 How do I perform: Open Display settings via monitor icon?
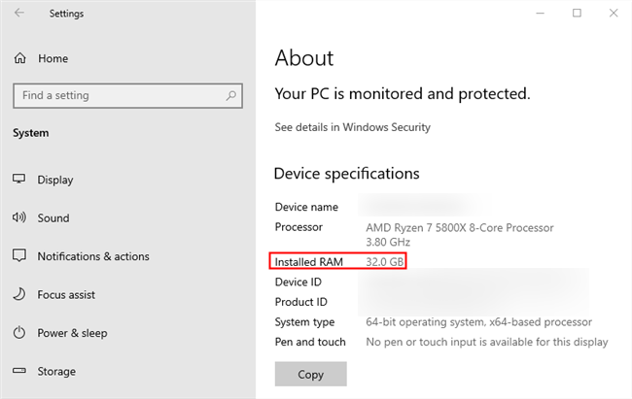pyautogui.click(x=19, y=180)
